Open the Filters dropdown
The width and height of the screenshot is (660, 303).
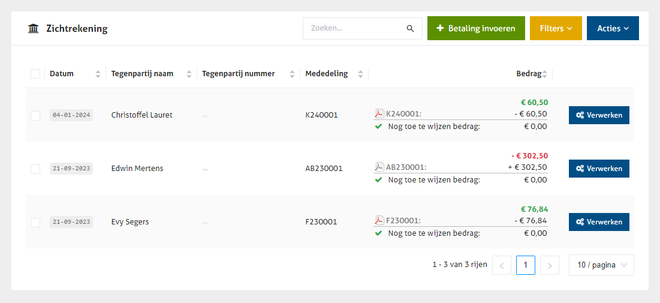[x=556, y=28]
